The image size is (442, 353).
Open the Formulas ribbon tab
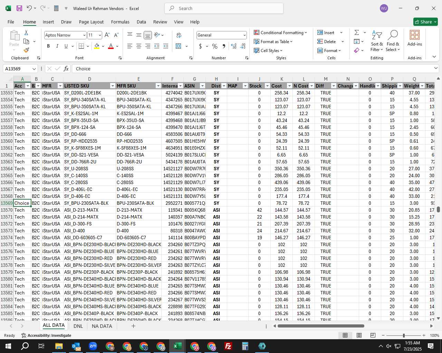[x=120, y=22]
